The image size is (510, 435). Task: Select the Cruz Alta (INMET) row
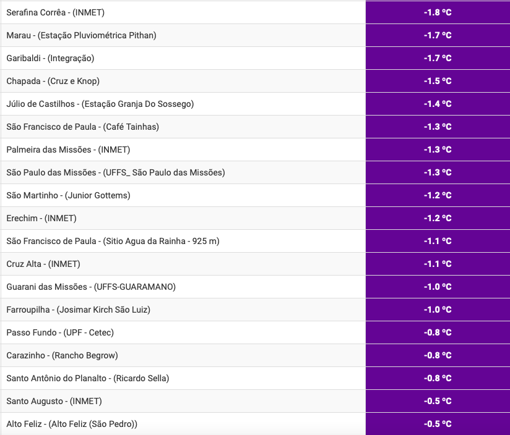[43, 264]
